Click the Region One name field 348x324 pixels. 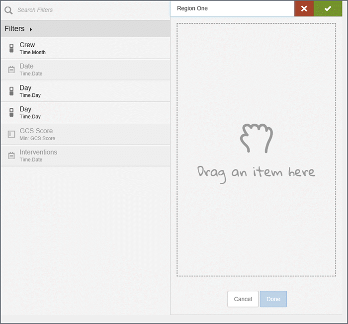(x=232, y=8)
